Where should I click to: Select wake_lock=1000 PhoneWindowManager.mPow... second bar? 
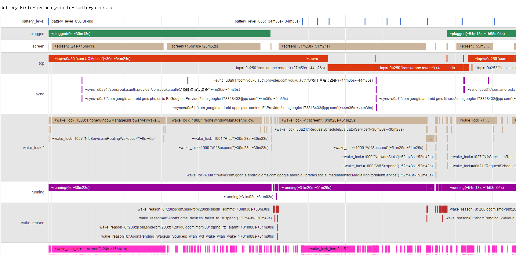(214, 120)
